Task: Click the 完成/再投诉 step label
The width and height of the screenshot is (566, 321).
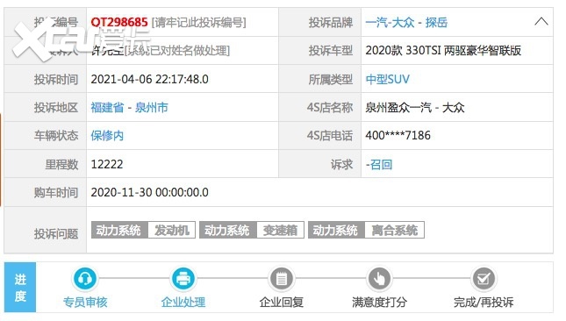Action: coord(484,302)
